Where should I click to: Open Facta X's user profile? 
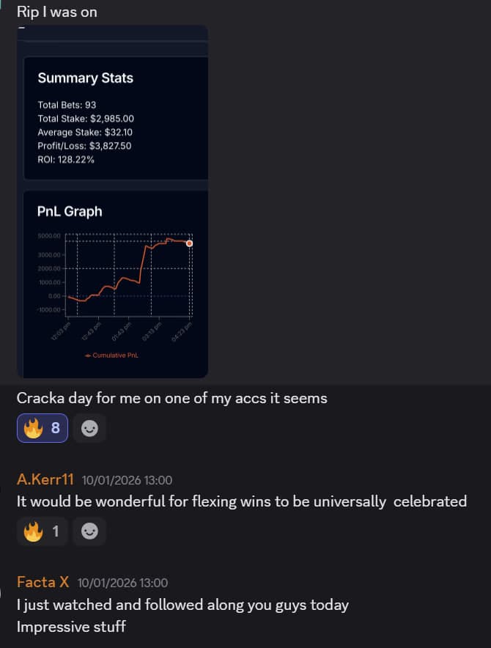(43, 583)
